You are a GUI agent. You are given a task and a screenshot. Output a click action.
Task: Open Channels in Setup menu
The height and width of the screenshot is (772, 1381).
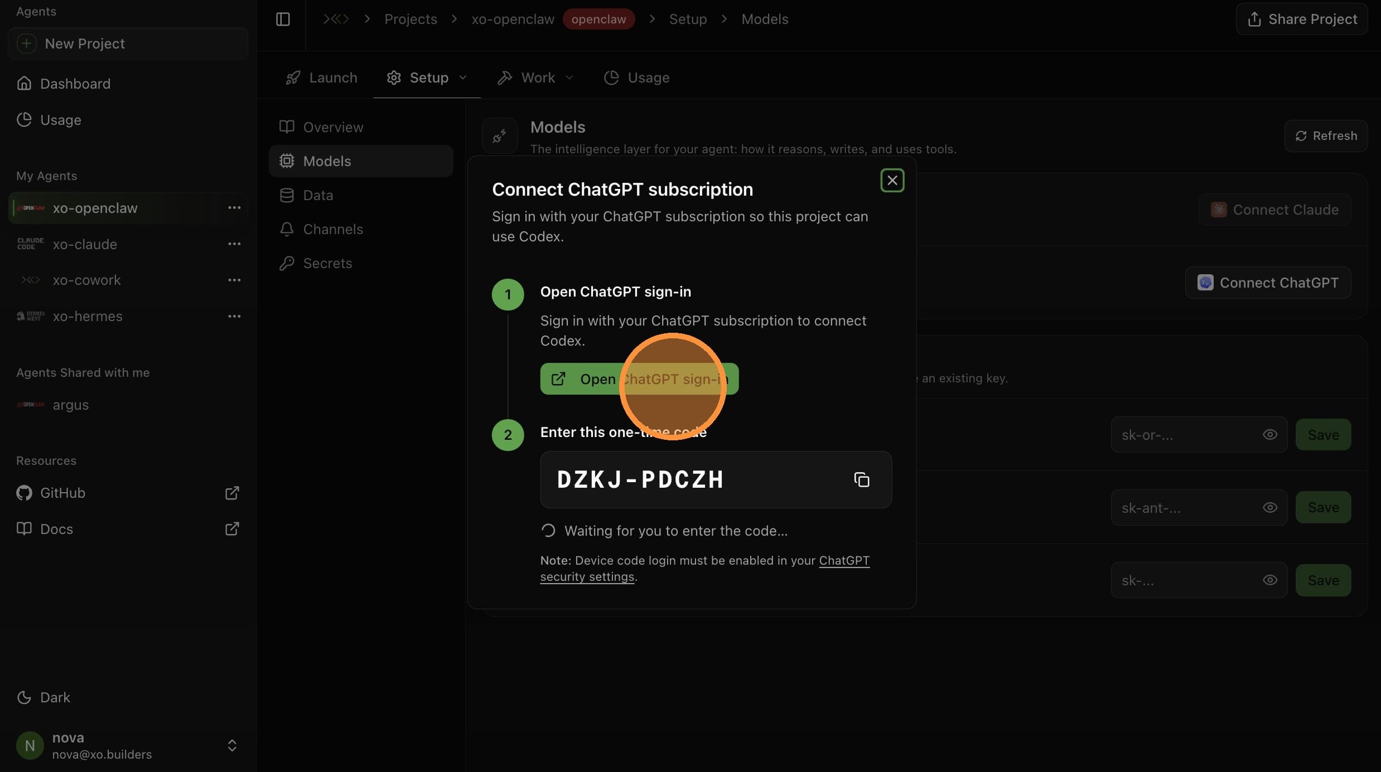tap(361, 229)
